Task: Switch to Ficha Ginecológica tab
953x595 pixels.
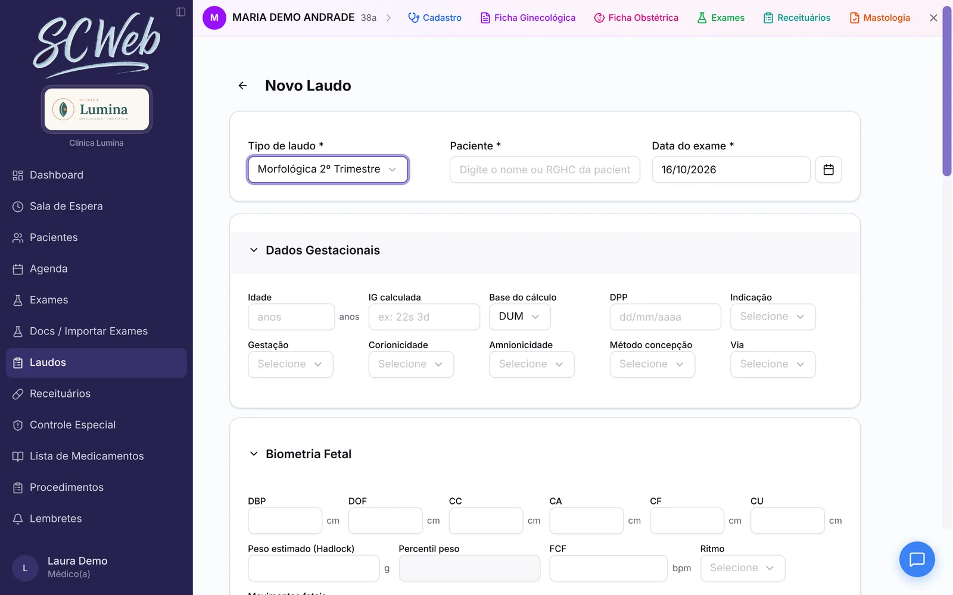Action: (528, 18)
